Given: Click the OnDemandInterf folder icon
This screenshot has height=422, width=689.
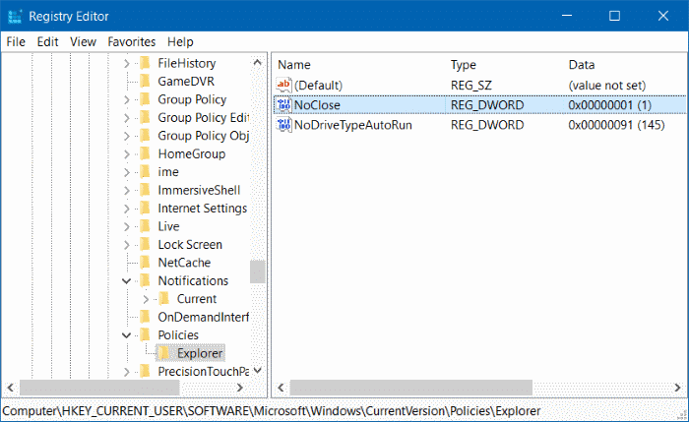Looking at the screenshot, I should tap(145, 317).
